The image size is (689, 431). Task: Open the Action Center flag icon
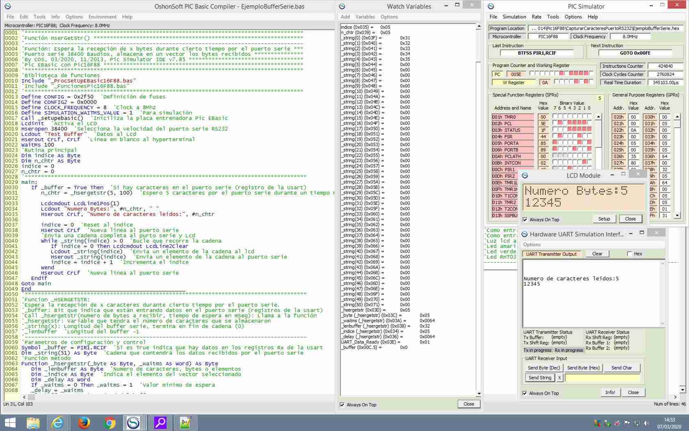click(627, 423)
